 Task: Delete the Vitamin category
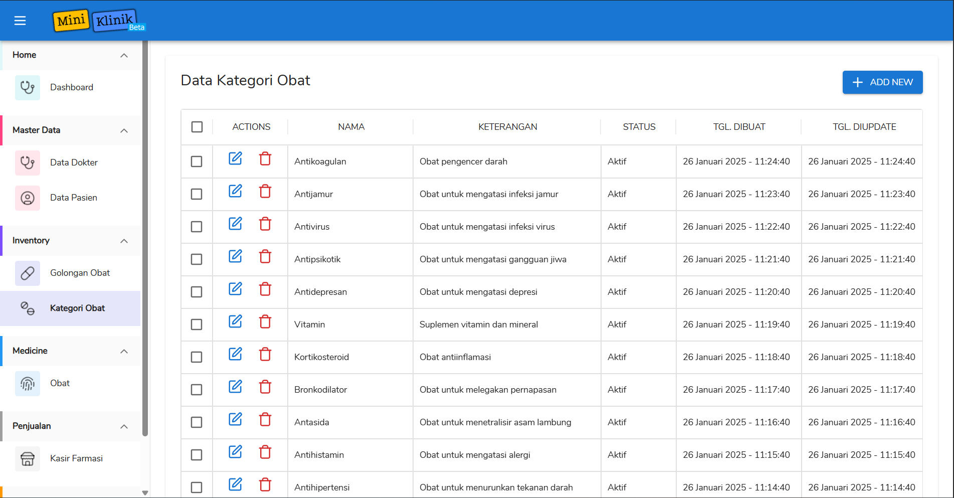(265, 321)
